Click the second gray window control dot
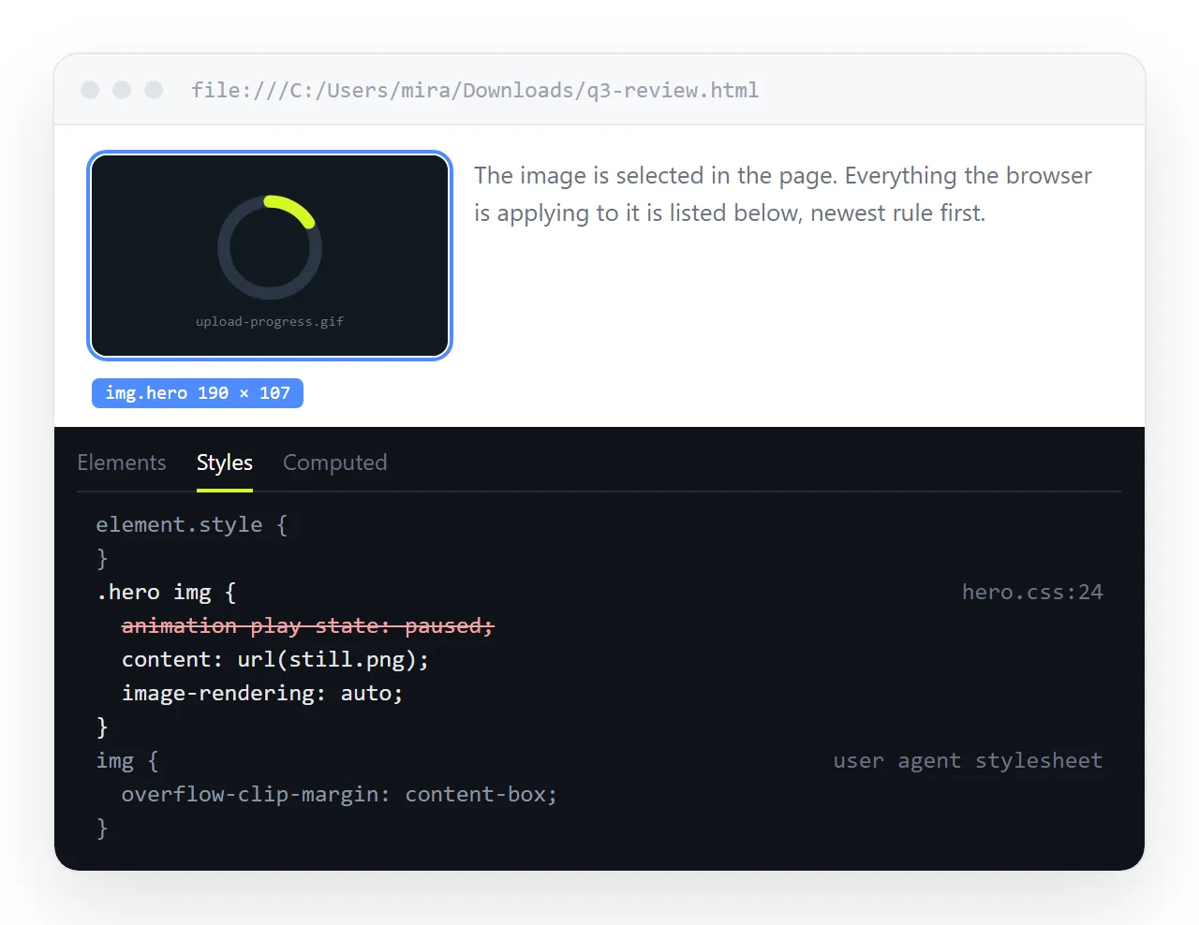 click(122, 90)
